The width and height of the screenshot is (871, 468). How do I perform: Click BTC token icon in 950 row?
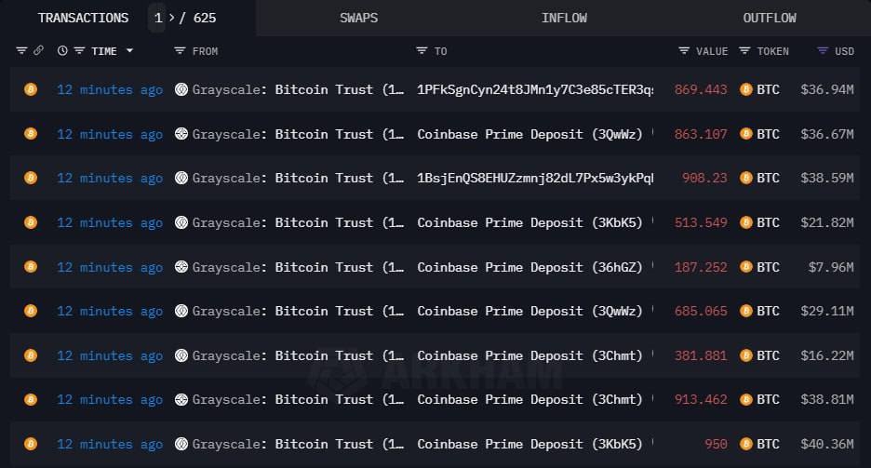pos(745,444)
